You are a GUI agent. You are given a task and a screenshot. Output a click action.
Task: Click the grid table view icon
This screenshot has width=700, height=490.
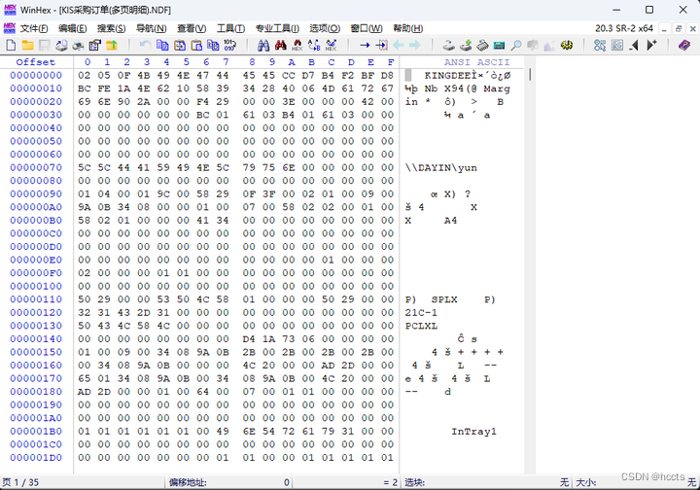point(617,45)
